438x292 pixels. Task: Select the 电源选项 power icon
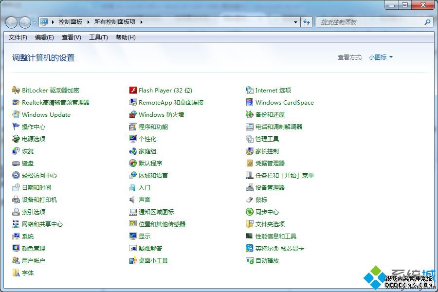coord(16,139)
